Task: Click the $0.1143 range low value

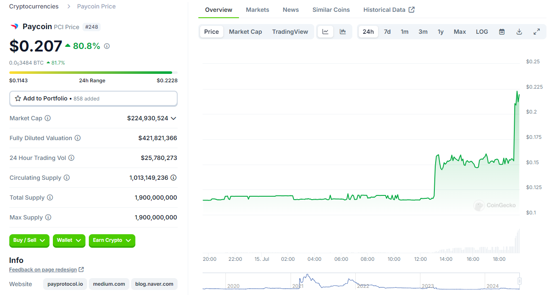Action: (19, 81)
